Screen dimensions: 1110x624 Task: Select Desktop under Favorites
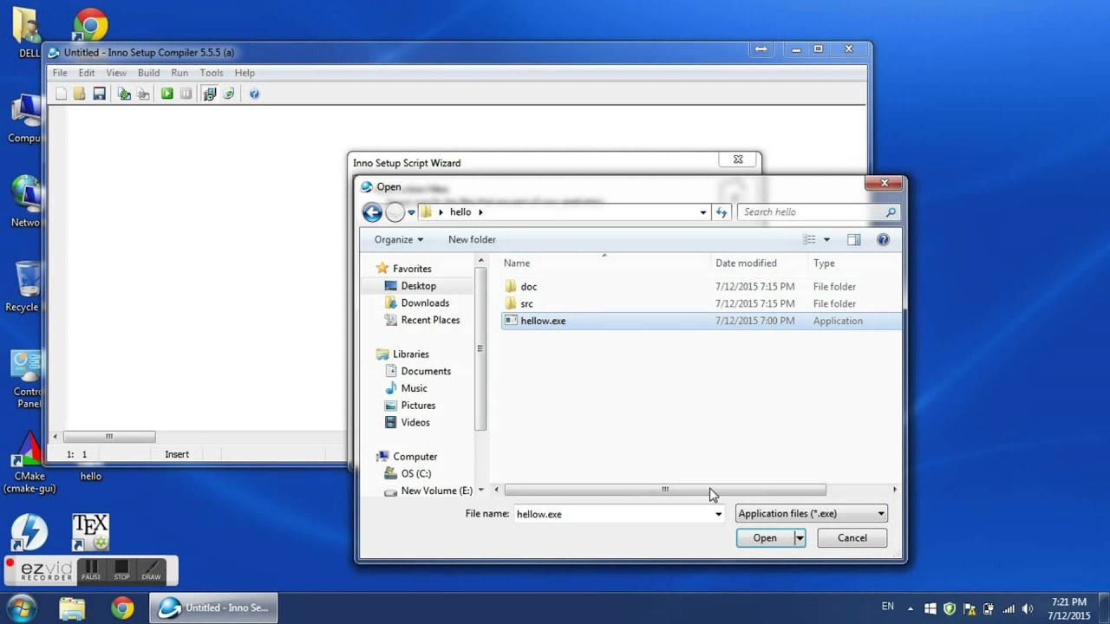[418, 286]
